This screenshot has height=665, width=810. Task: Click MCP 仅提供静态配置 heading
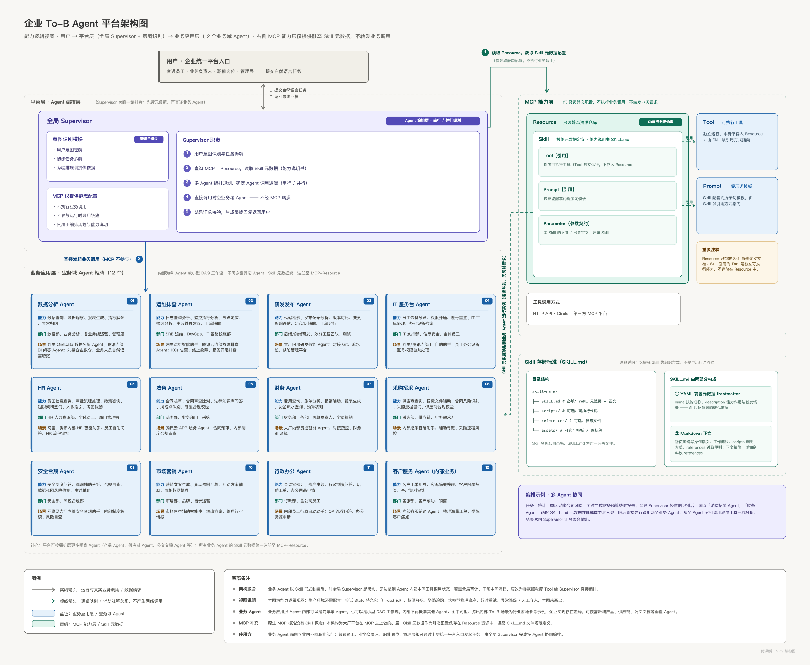[75, 196]
